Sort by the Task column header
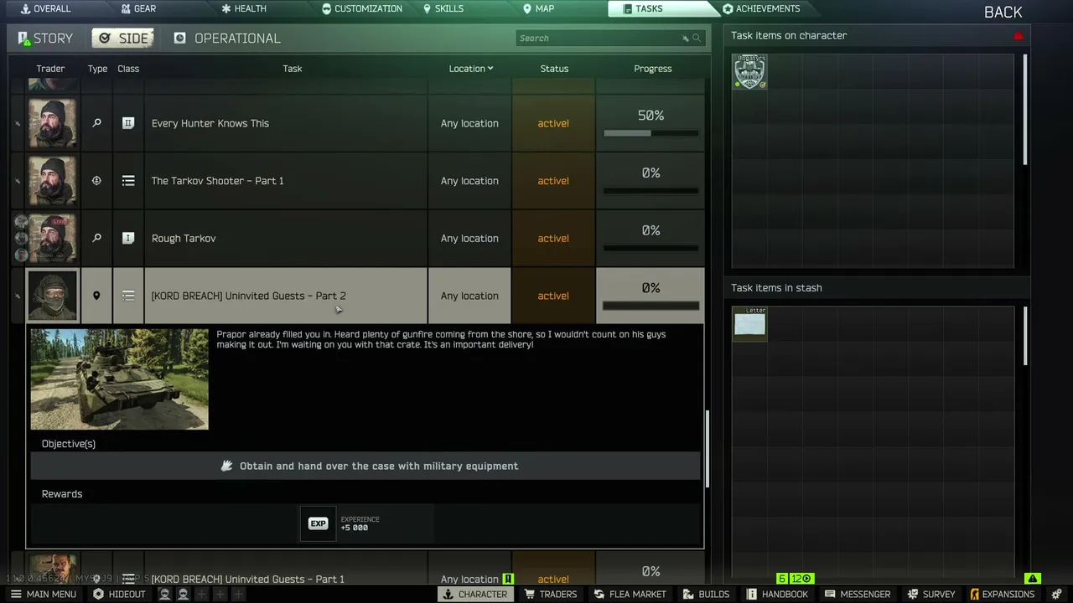 (292, 69)
